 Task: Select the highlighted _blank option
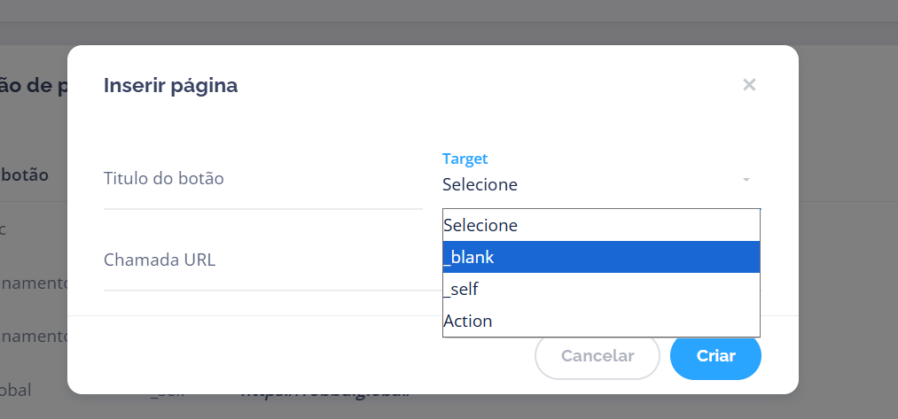(601, 257)
